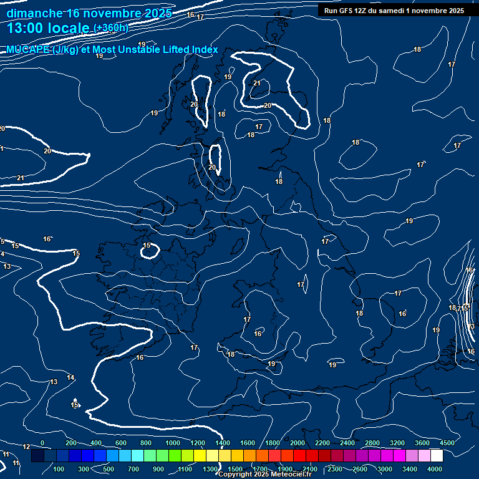Screen dimensions: 479x479
Task: Click the legend label '1600'
Action: click(x=248, y=443)
